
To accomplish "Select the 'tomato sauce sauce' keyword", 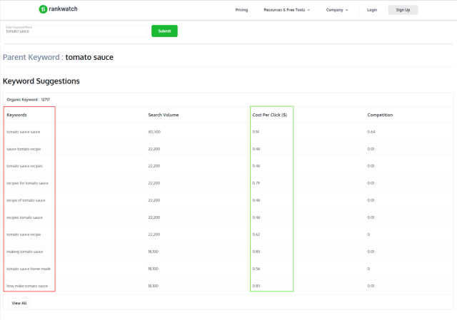I will (x=24, y=132).
